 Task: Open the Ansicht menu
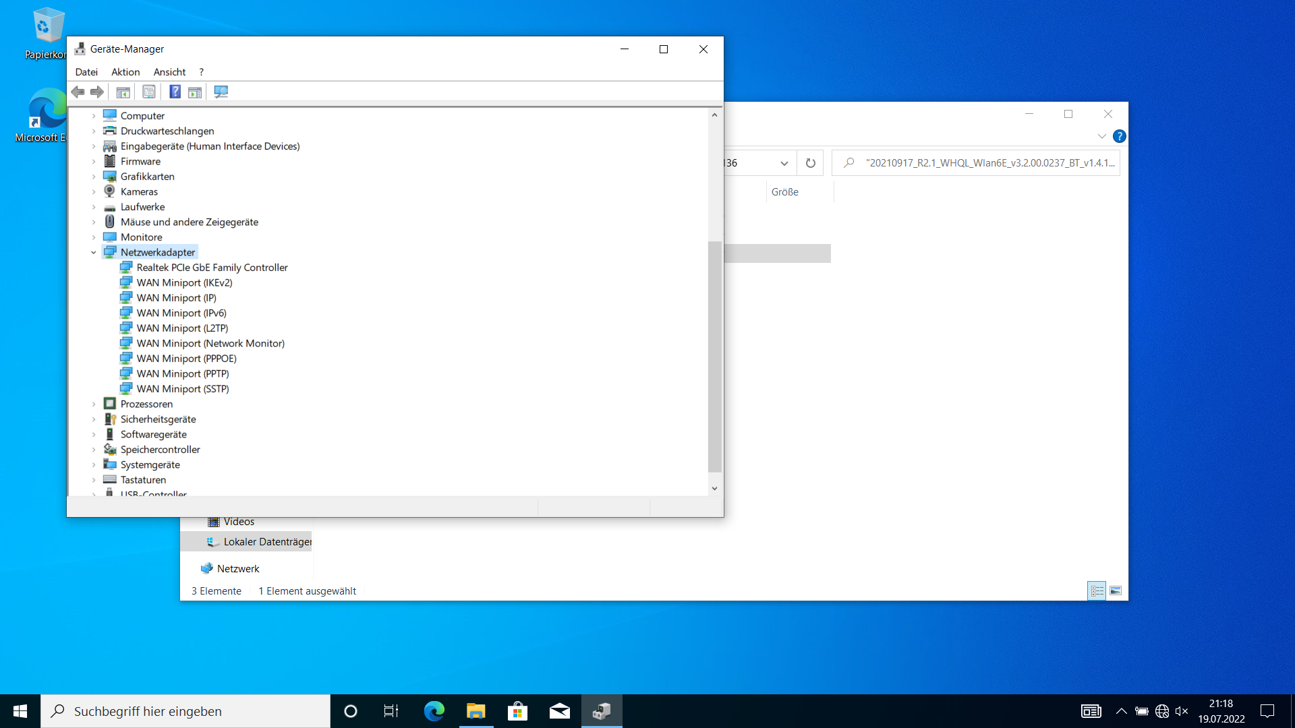coord(169,72)
